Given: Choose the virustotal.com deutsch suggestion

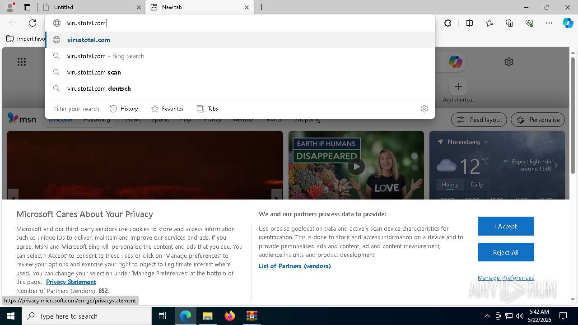Looking at the screenshot, I should point(240,88).
